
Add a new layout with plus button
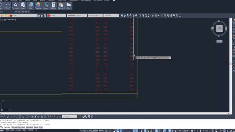[x=36, y=131]
